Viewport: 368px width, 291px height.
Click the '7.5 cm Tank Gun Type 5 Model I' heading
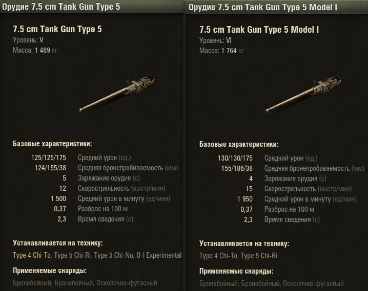259,29
